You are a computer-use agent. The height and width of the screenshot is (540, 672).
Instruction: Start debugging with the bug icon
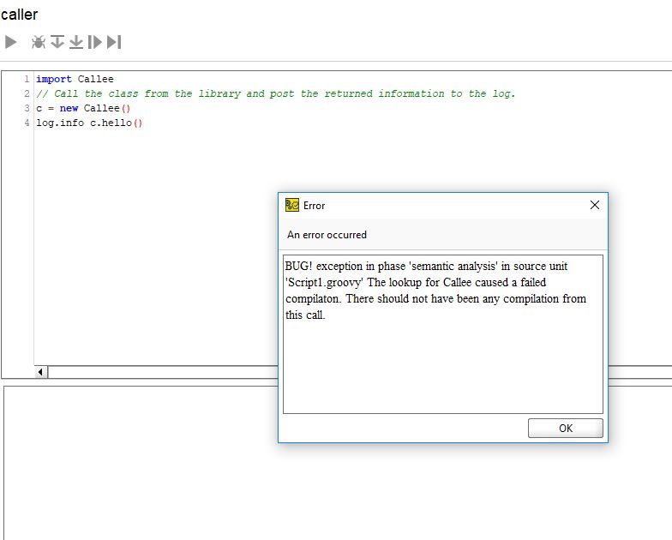click(x=39, y=42)
